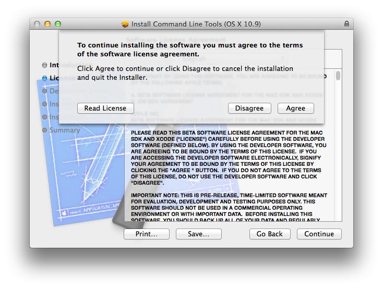383x289 pixels.
Task: Click the package icon beside window title
Action: [x=125, y=24]
